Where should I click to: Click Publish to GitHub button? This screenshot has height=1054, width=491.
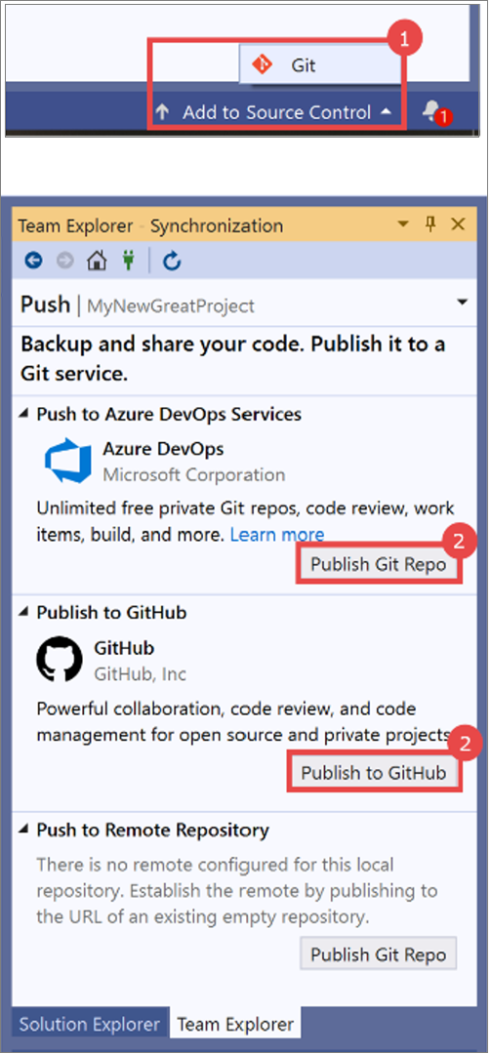pos(374,773)
